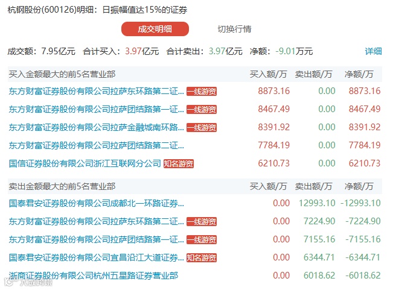Click title 杭钢股份(600126)明细

point(51,10)
